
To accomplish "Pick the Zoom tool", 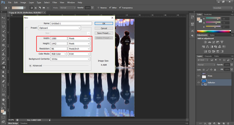I will [3, 104].
